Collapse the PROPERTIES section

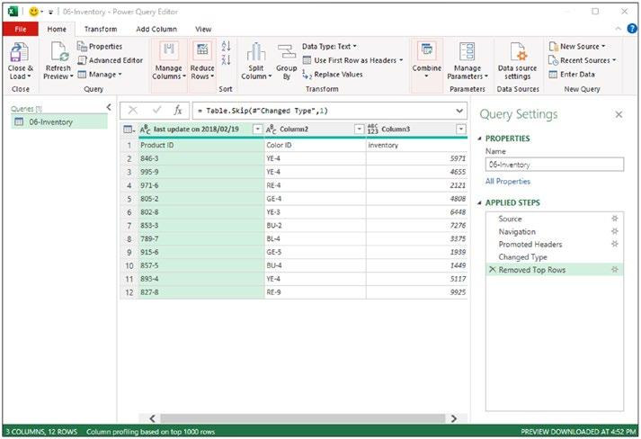click(479, 139)
